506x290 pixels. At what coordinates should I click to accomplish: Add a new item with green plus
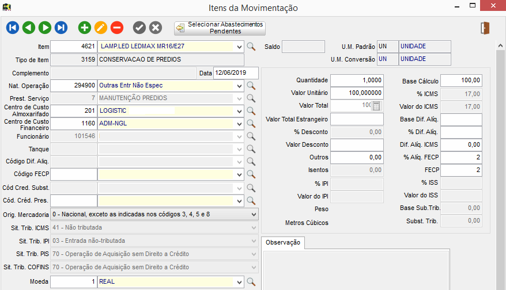(x=85, y=28)
